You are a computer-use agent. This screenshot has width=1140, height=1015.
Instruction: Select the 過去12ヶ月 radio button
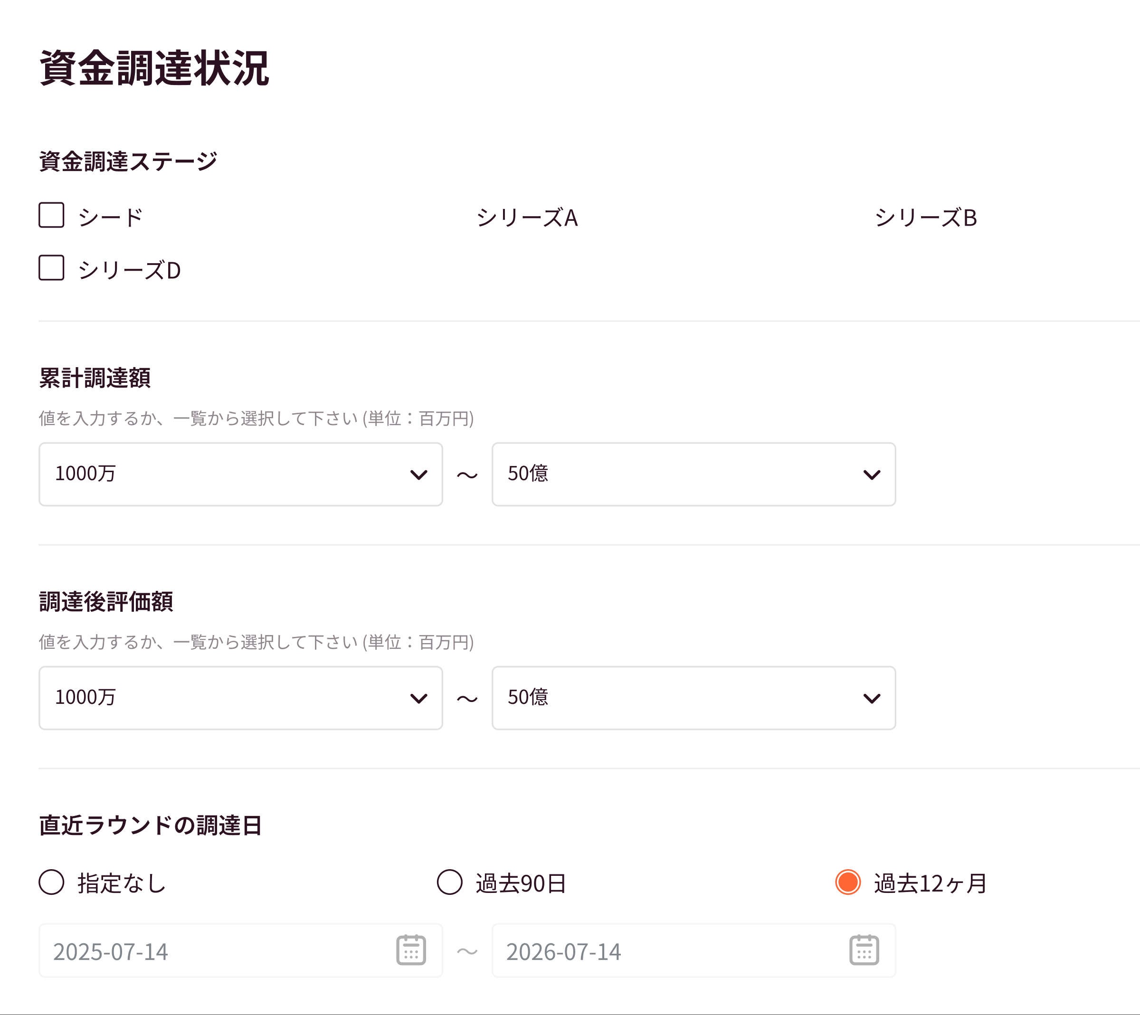[x=848, y=882]
